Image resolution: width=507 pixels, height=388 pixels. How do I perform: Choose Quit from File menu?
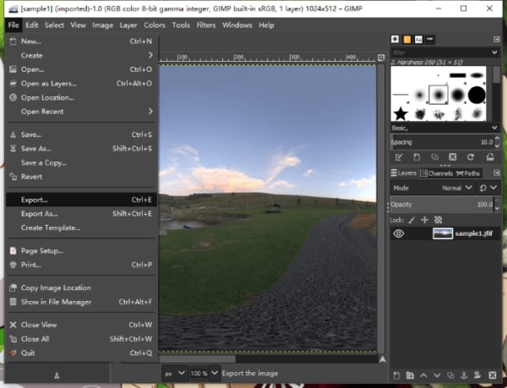[81, 352]
